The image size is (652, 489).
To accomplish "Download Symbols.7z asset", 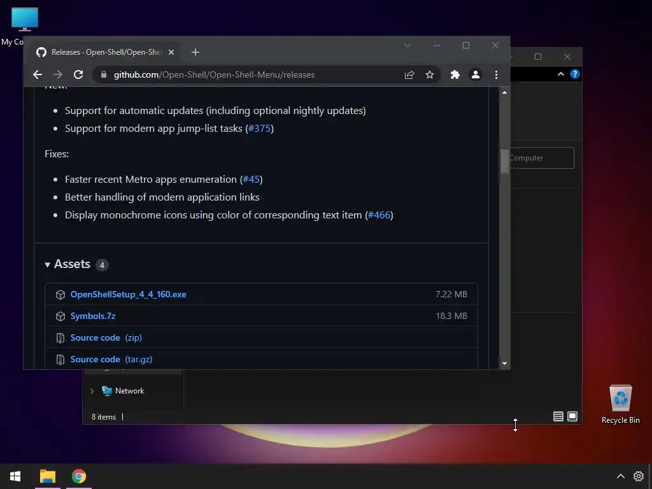I will 93,316.
